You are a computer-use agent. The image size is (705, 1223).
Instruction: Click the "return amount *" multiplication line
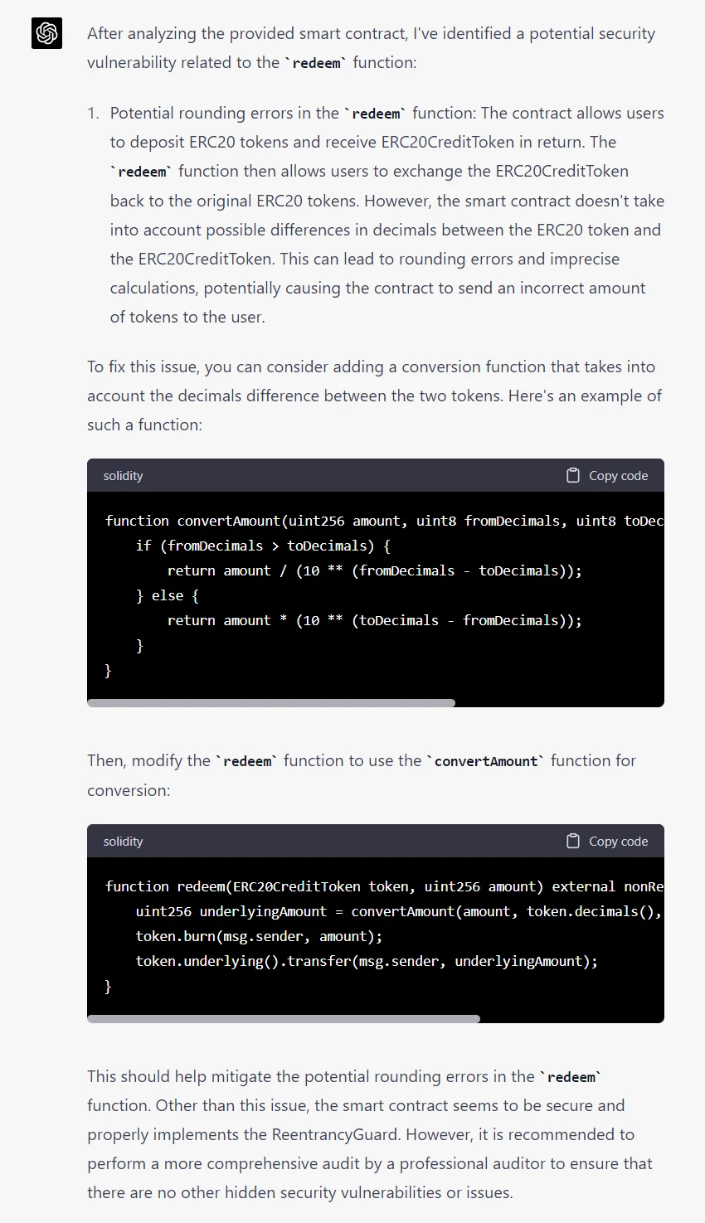(x=374, y=620)
